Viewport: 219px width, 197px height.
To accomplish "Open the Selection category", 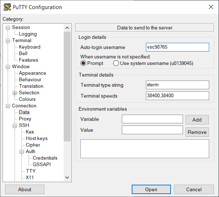I will [29, 93].
